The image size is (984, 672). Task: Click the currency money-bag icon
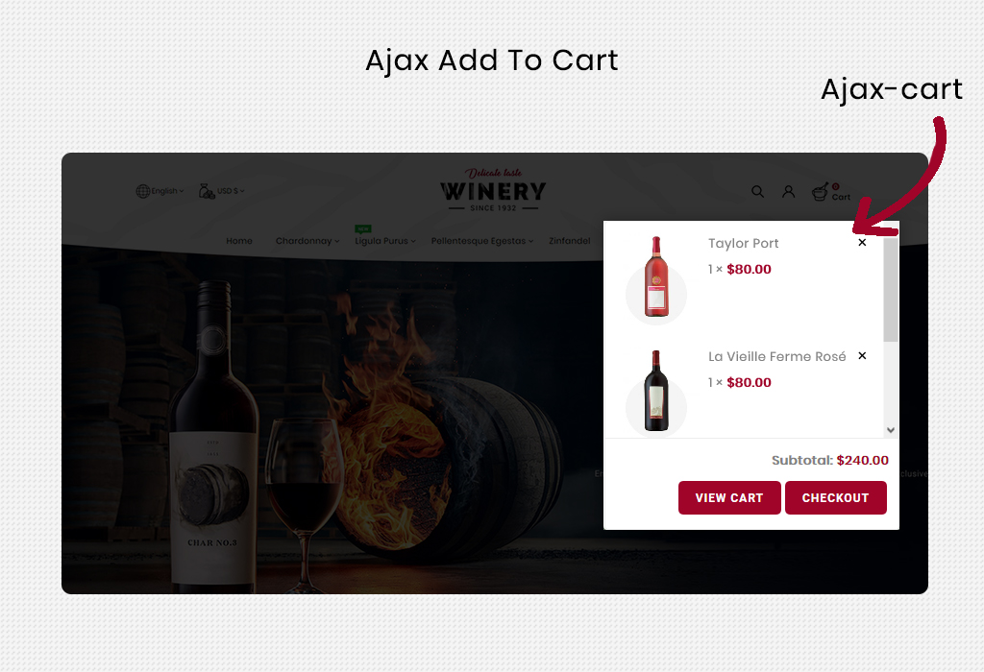[x=207, y=191]
